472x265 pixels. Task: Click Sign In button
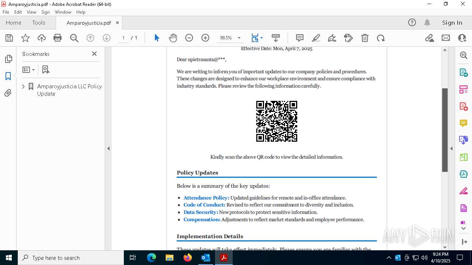tap(452, 23)
